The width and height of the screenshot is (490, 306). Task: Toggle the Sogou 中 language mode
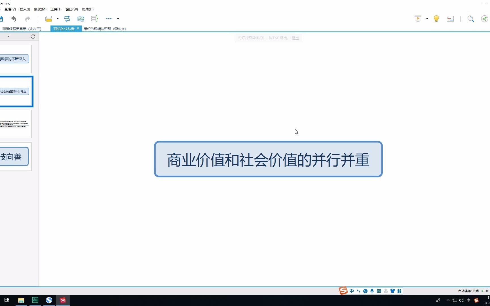(352, 291)
